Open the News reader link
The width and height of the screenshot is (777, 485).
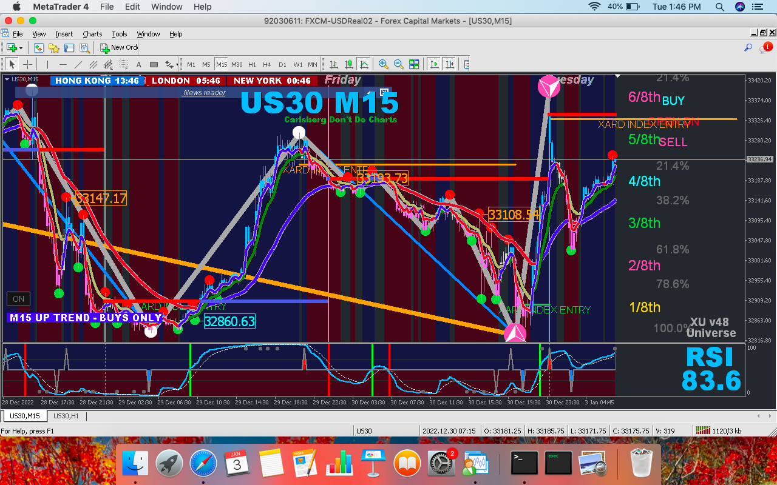pos(204,93)
